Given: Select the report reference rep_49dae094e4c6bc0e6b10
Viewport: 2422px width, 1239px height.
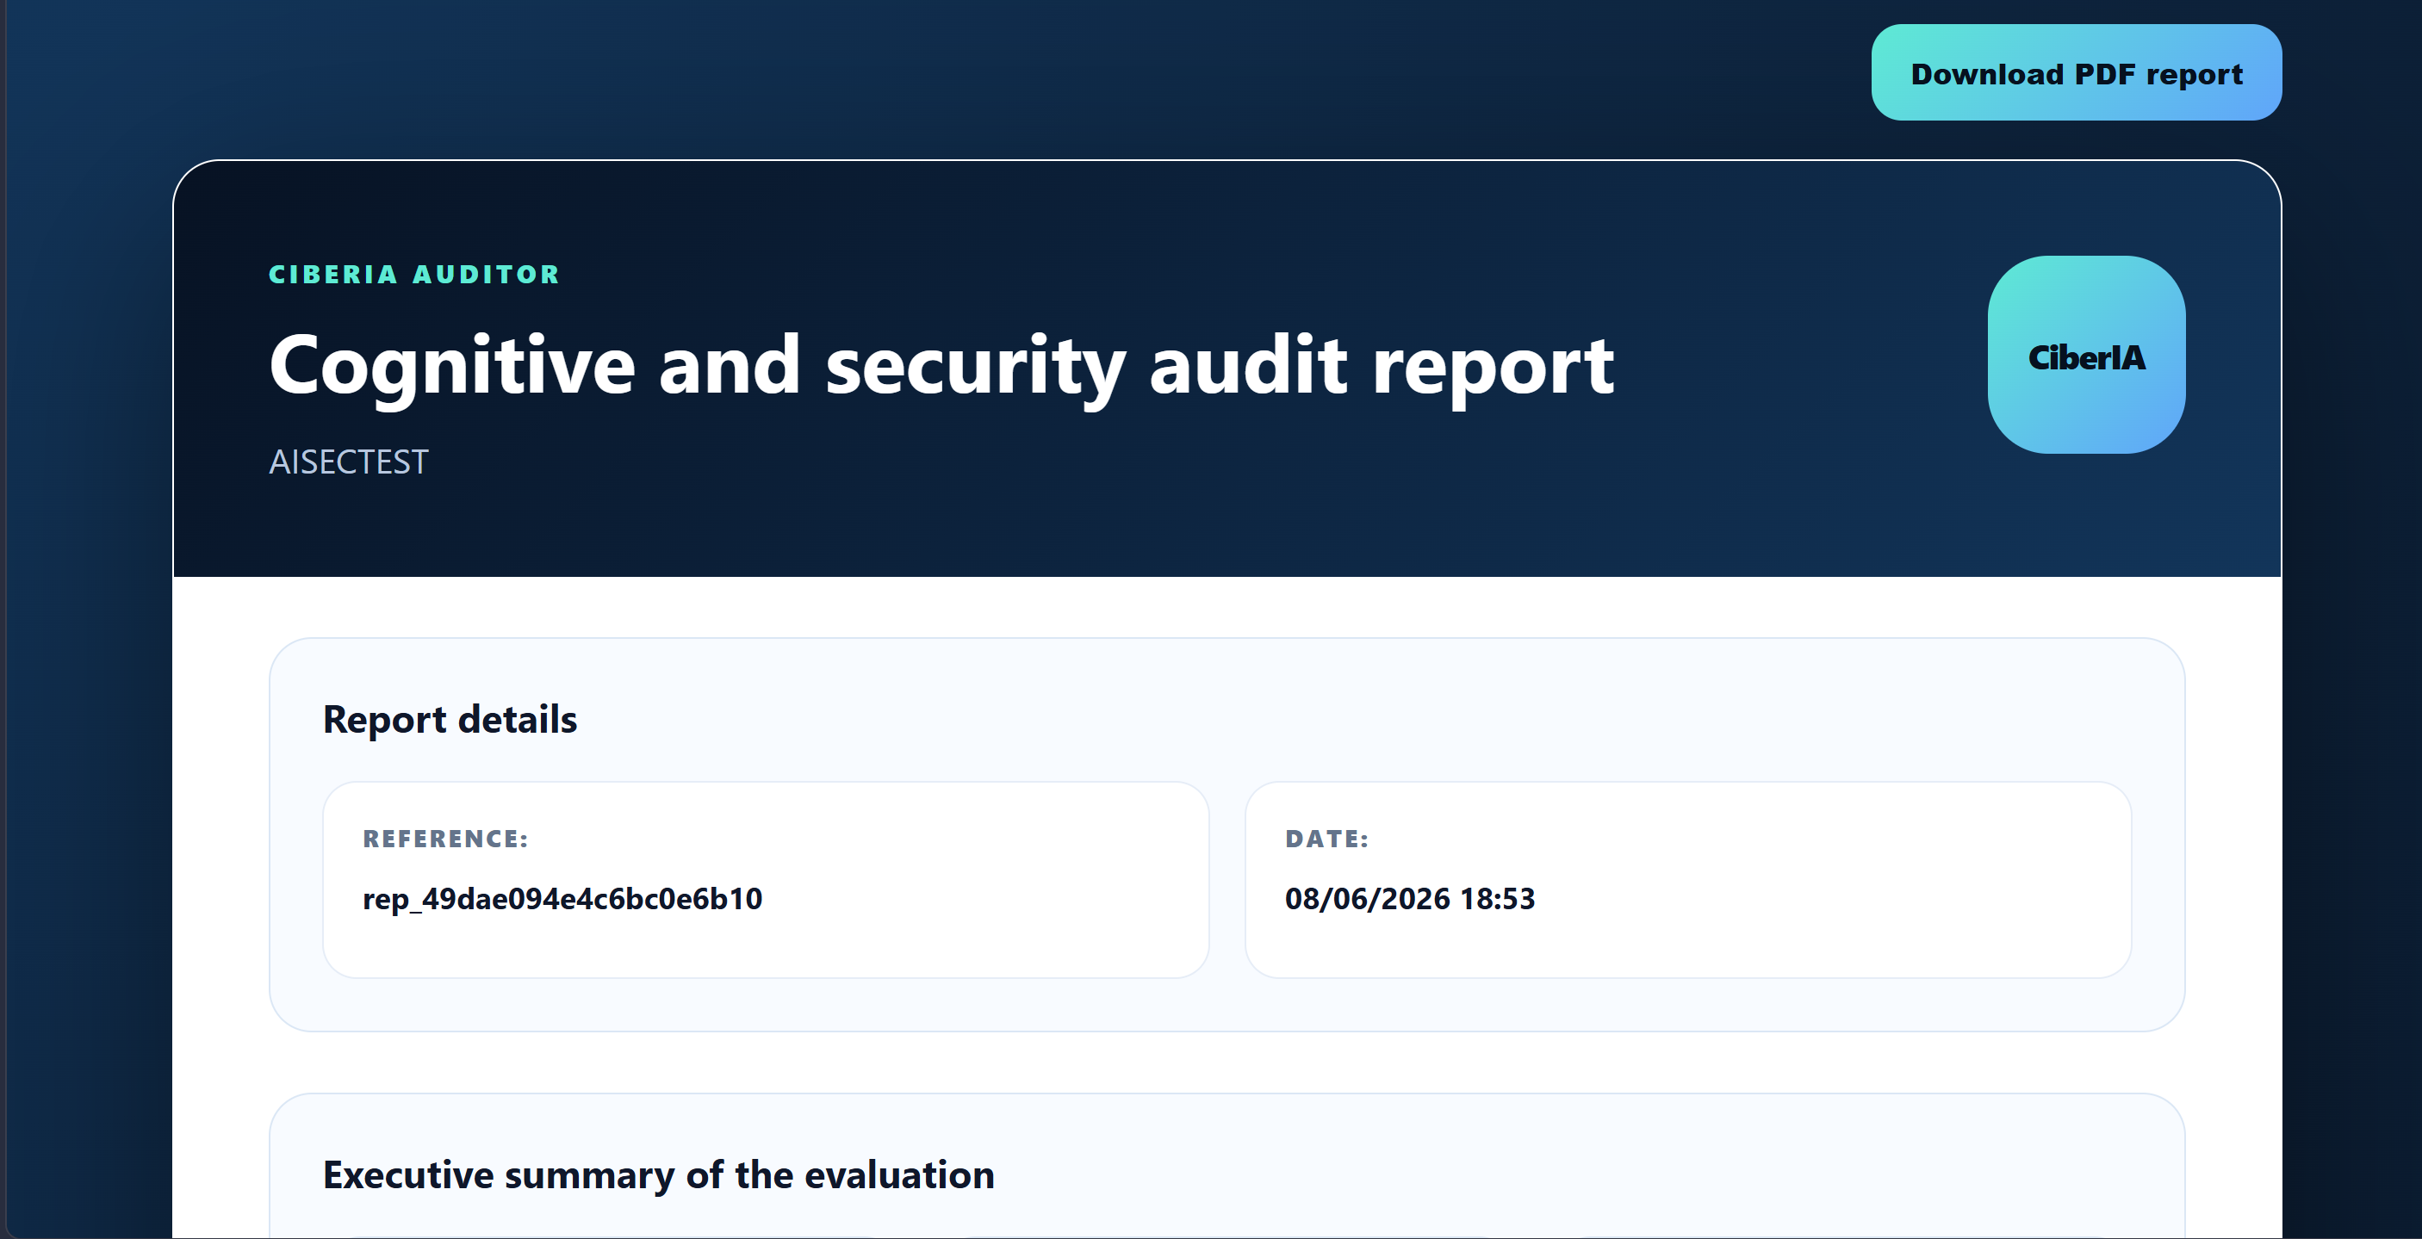Looking at the screenshot, I should click(x=562, y=898).
